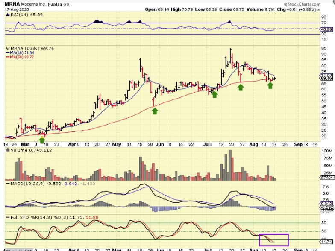
Task: Click the Open 69.14 value in the header
Action: click(x=157, y=9)
